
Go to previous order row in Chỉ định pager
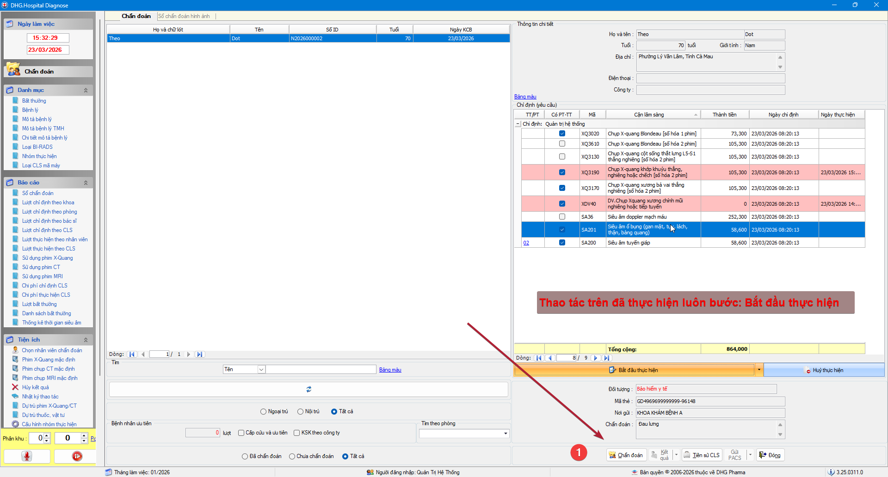pyautogui.click(x=550, y=358)
